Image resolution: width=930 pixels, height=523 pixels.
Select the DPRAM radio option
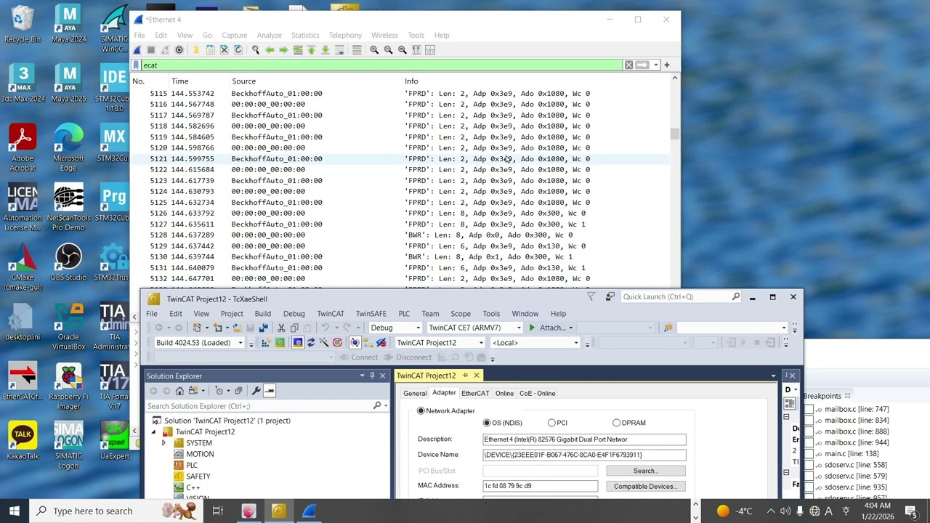[x=616, y=423]
